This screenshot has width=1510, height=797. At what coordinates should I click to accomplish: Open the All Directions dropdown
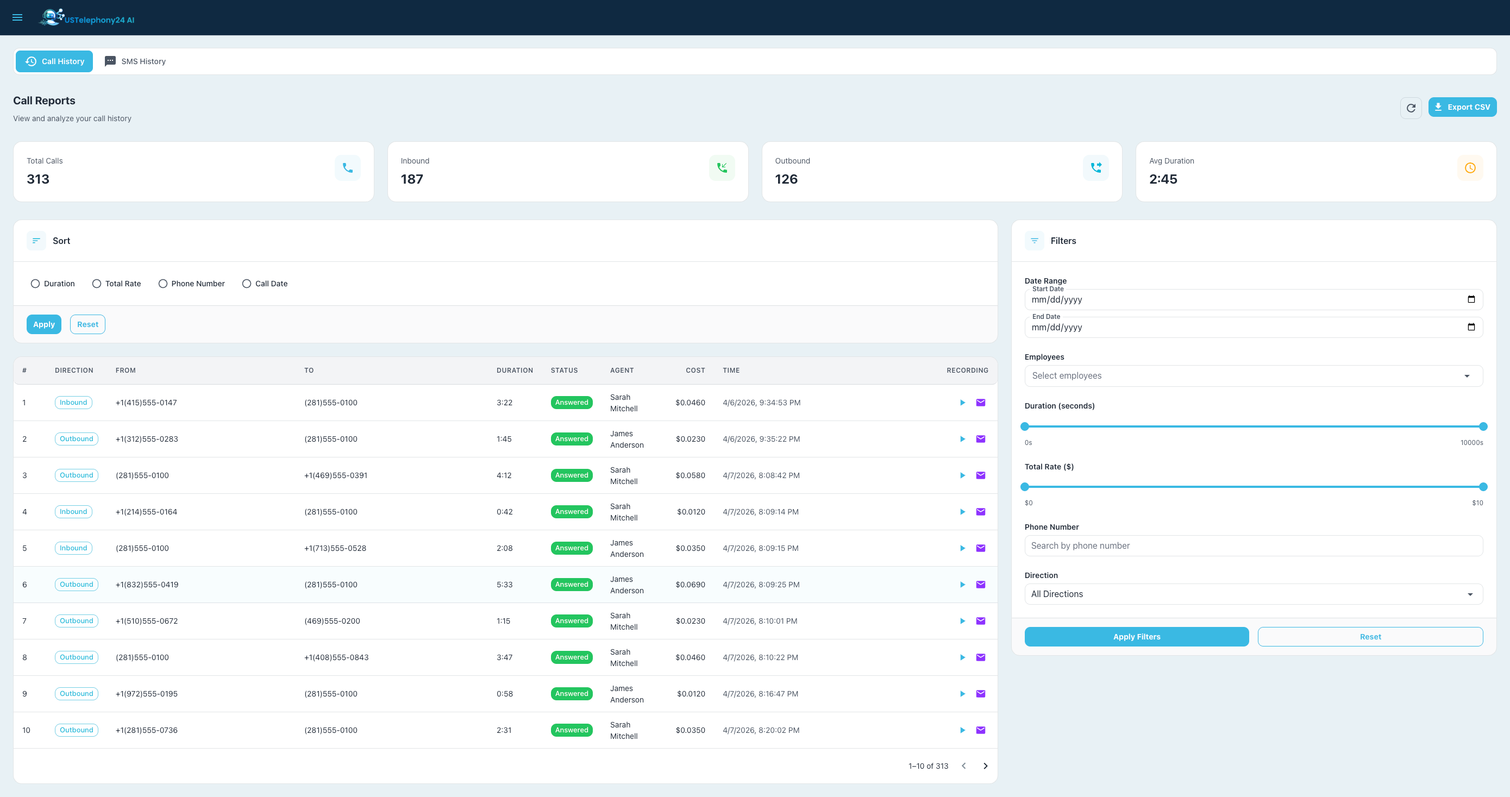[x=1253, y=594]
